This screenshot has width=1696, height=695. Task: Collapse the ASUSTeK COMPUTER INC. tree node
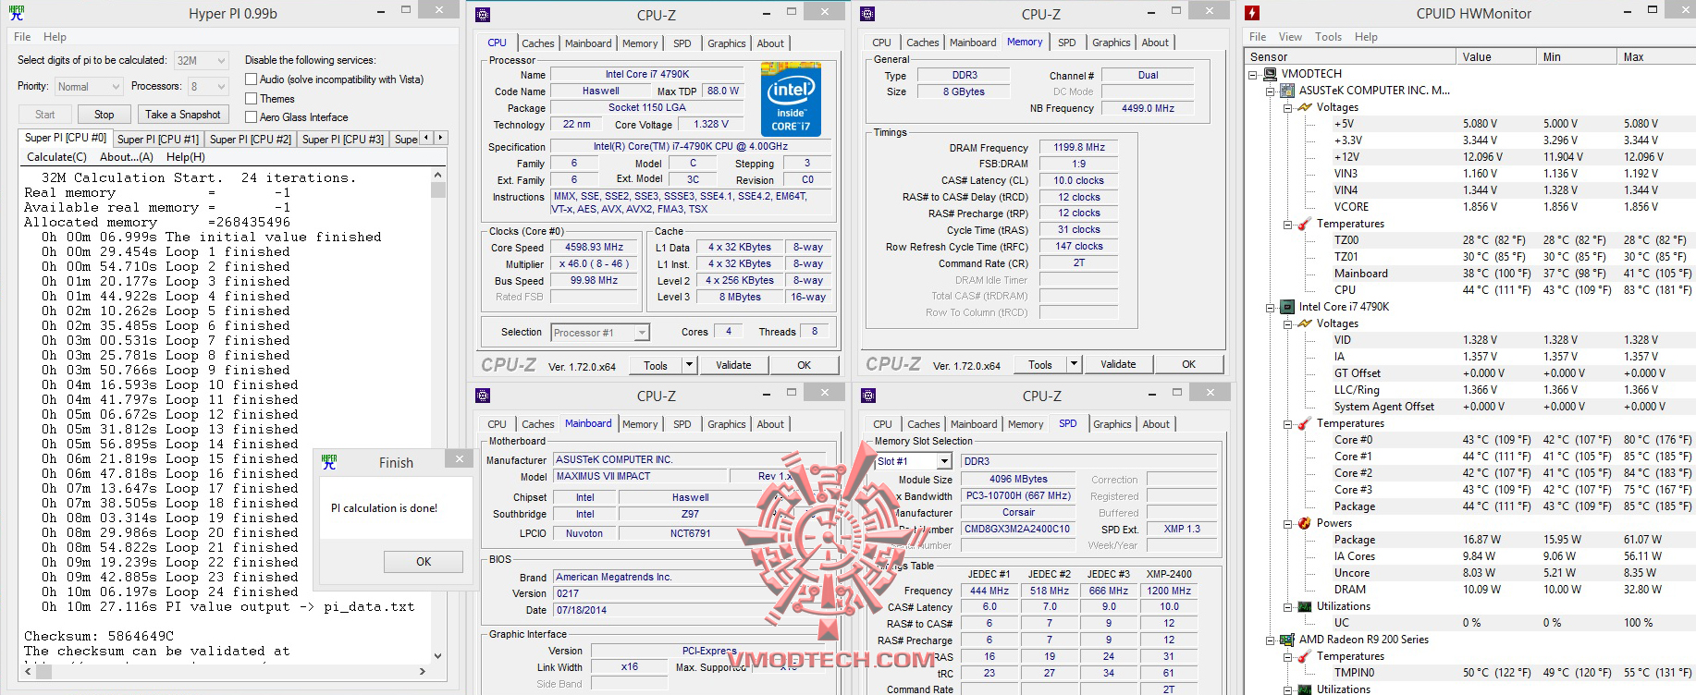[x=1271, y=91]
